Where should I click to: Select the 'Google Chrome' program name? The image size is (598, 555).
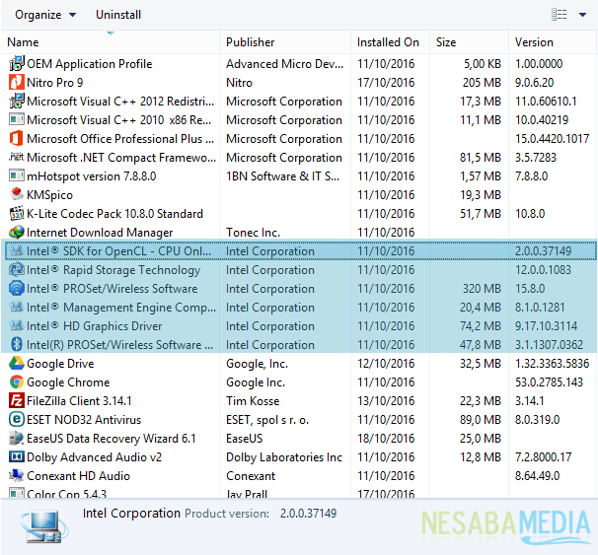[68, 382]
